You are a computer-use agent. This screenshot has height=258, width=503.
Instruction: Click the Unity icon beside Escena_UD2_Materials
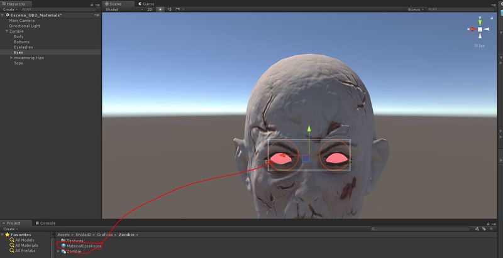click(x=8, y=15)
